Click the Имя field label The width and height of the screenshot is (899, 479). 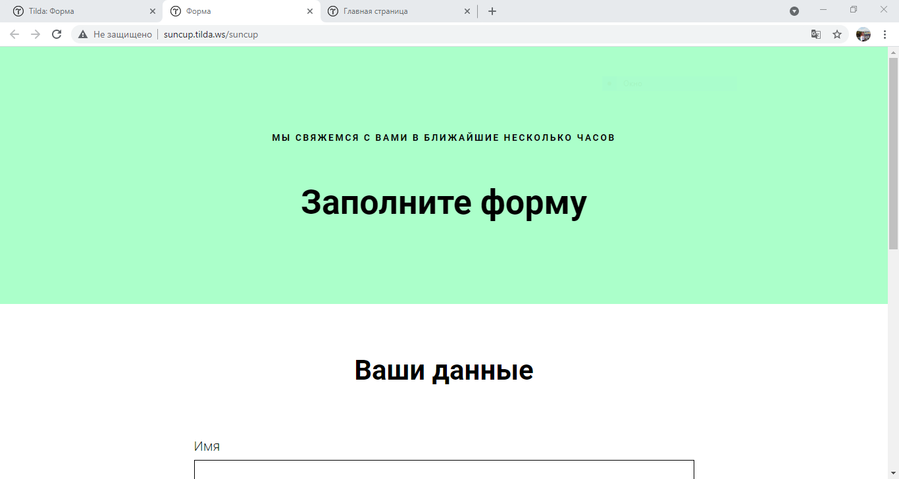(207, 446)
